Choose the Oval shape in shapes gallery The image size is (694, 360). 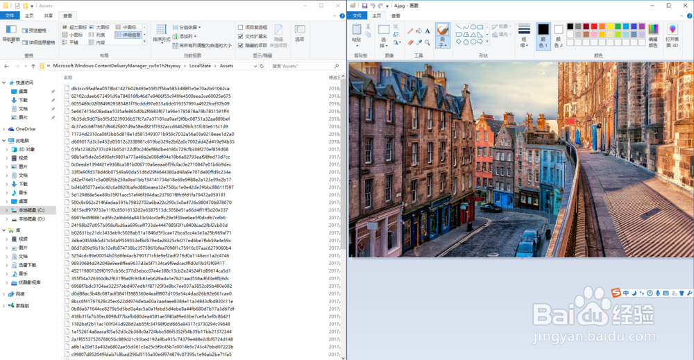pos(473,27)
